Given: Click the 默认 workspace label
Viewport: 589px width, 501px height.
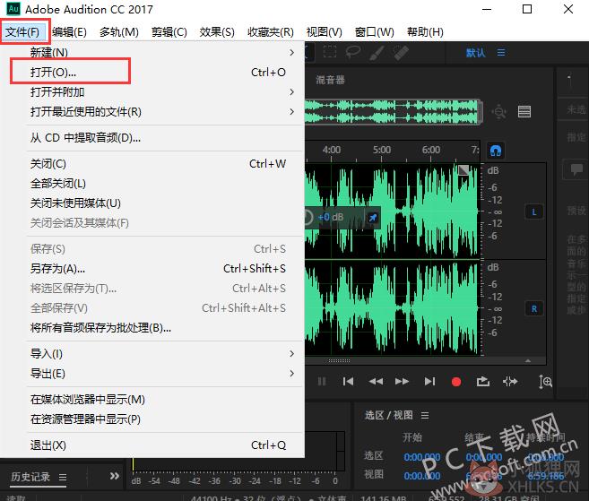Looking at the screenshot, I should (x=475, y=53).
